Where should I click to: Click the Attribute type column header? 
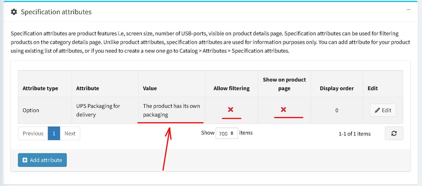coord(40,88)
